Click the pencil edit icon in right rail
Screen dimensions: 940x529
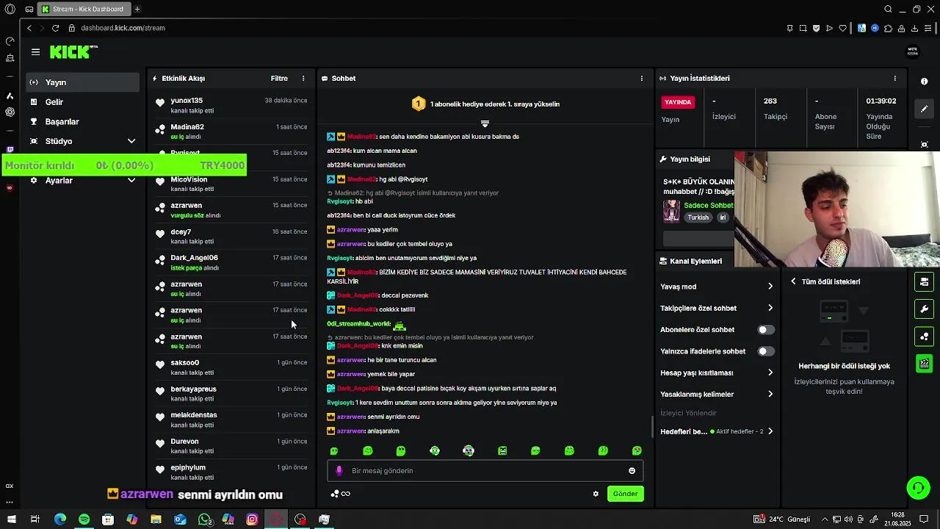(925, 109)
